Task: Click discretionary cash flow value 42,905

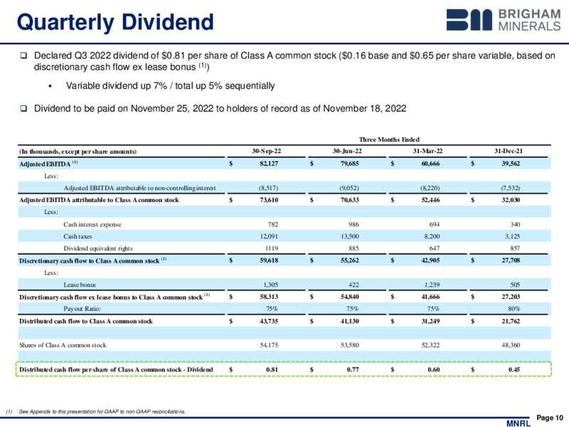Action: (x=430, y=260)
